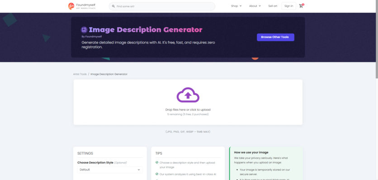
Task: Click the 'By Foundmyself' author text
Action: 91,36
